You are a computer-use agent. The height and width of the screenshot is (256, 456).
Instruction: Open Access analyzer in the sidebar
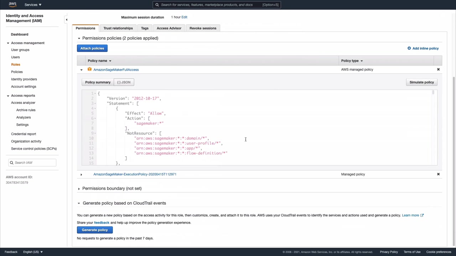pos(23,103)
